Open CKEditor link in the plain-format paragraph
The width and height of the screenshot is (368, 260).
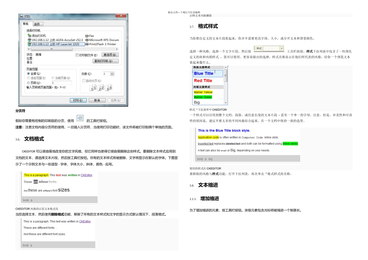point(85,221)
